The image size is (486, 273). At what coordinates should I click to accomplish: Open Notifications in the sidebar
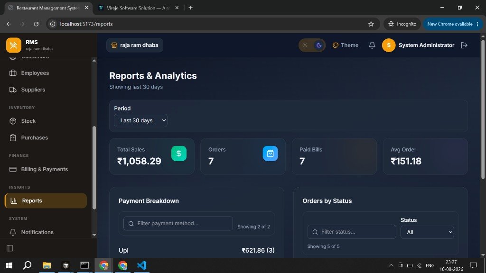(x=46, y=232)
